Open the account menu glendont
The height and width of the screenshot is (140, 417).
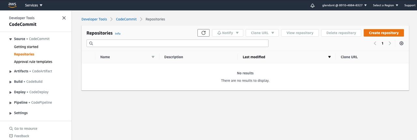pos(344,5)
